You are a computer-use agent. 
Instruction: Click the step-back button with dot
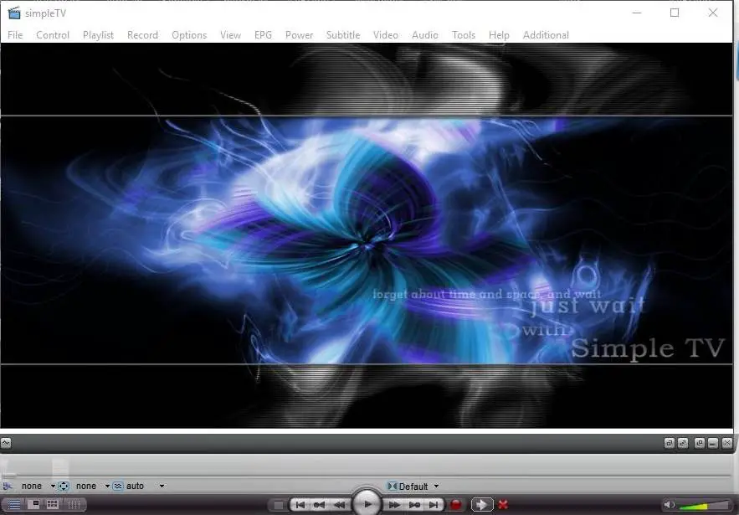[320, 505]
